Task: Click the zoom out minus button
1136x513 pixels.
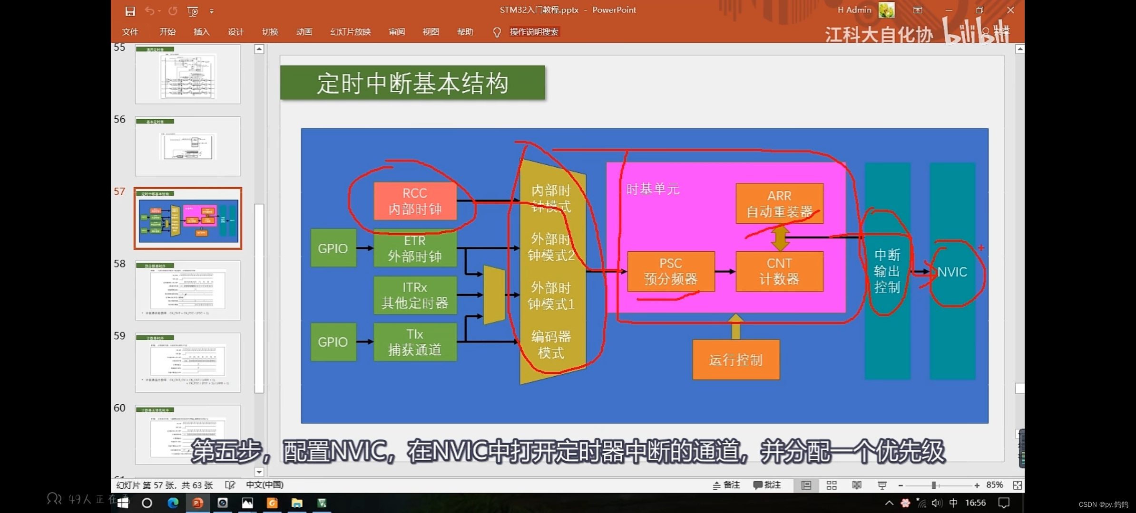Action: click(901, 485)
